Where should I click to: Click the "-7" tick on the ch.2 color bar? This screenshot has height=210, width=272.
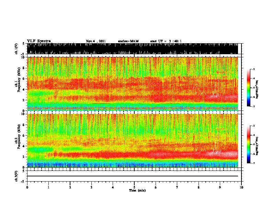253,163
